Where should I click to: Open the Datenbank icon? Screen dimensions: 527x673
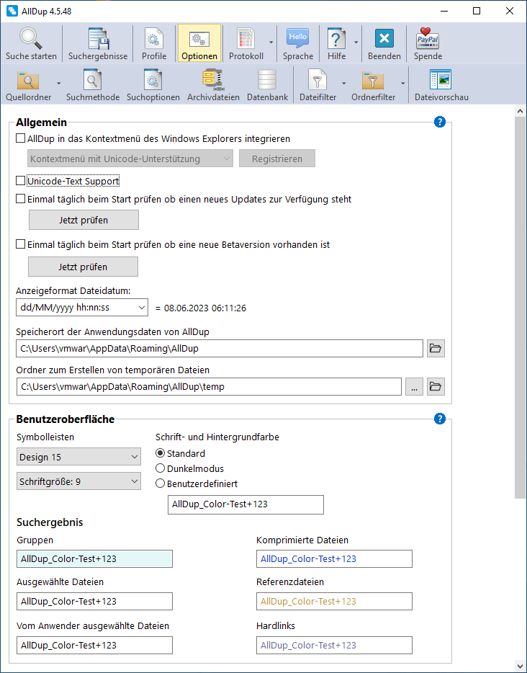tap(267, 80)
